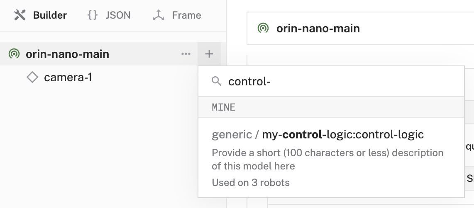Click the JSON curly braces icon

pos(93,15)
